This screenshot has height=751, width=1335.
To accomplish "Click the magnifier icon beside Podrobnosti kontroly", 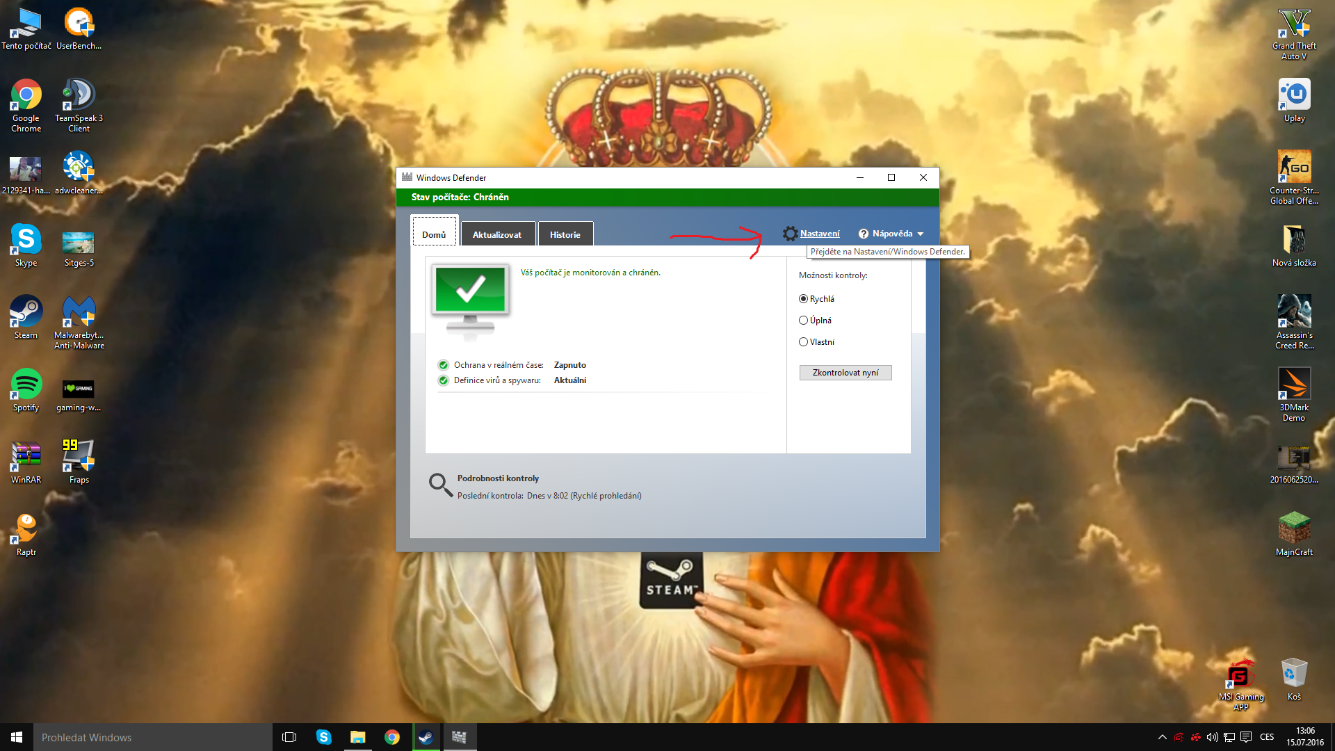I will [x=440, y=485].
